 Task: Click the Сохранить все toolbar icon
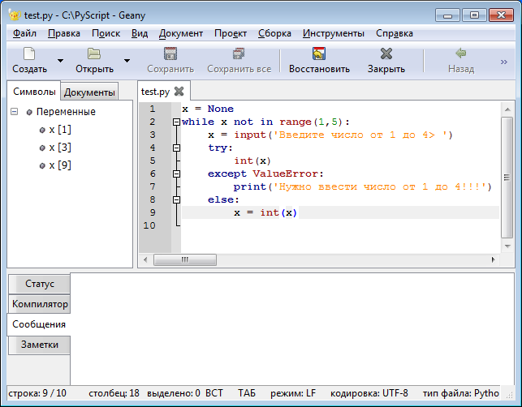click(x=239, y=54)
